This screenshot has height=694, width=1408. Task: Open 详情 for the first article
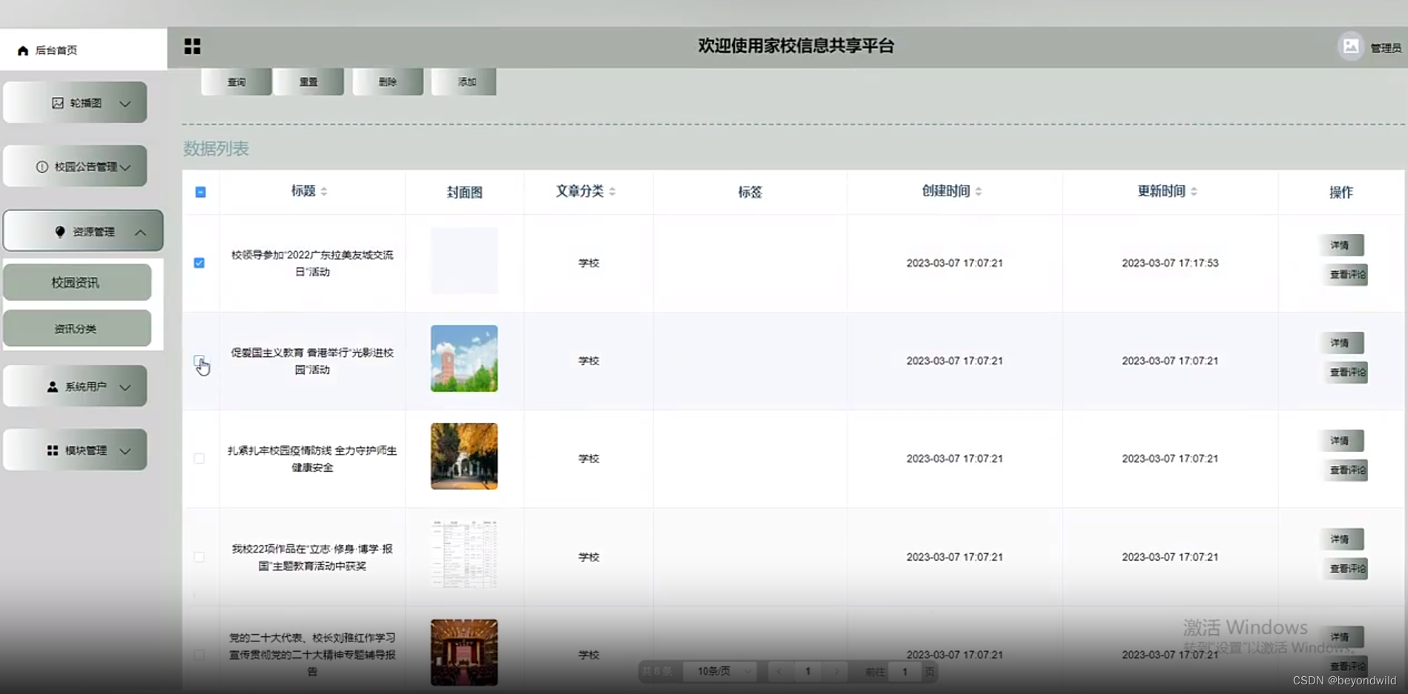[1343, 245]
